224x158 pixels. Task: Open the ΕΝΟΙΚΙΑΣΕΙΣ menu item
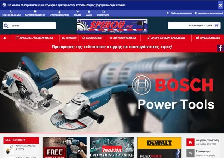click(x=92, y=38)
